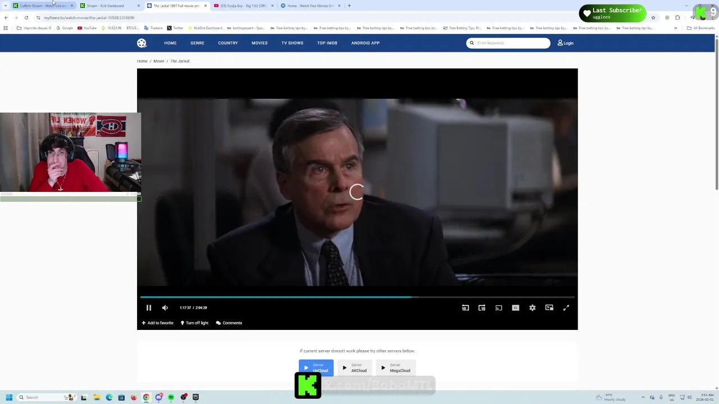Open the Comments section
The height and width of the screenshot is (404, 719).
tap(229, 323)
